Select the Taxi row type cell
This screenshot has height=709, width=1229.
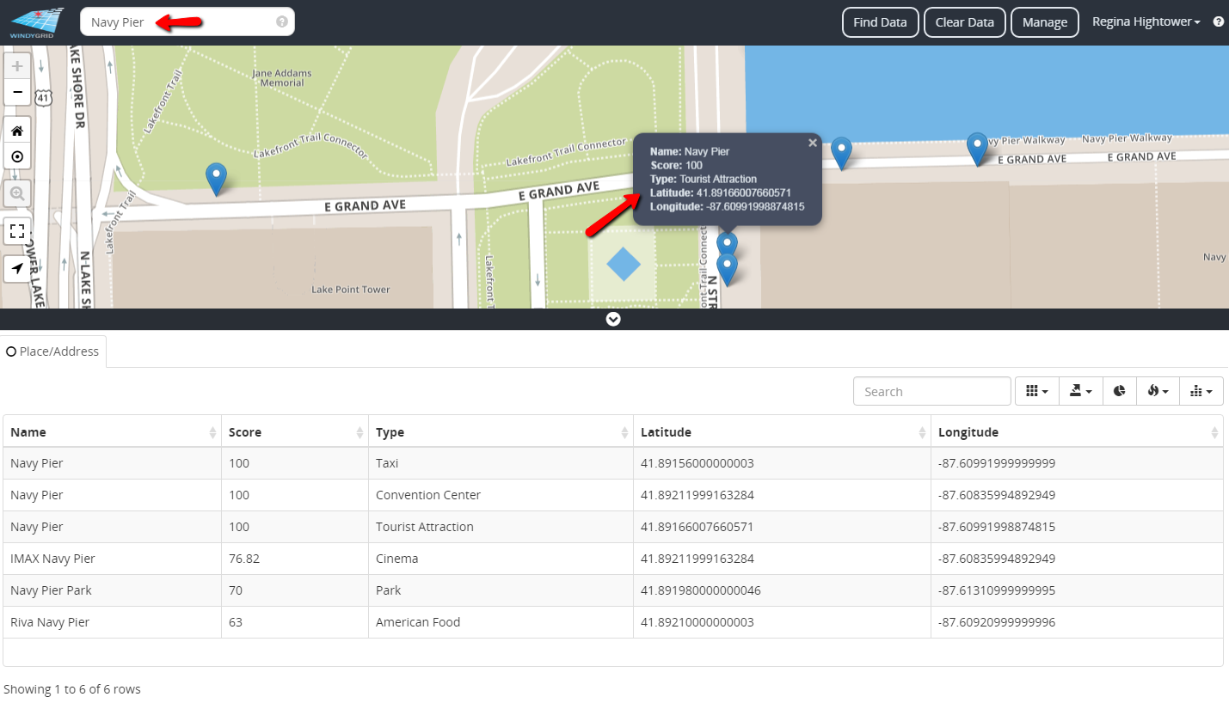(501, 463)
